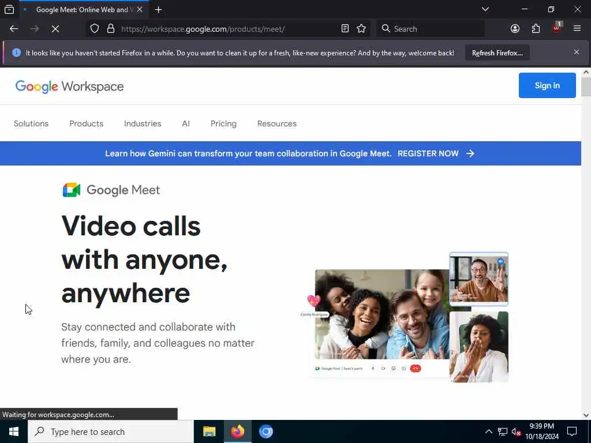
Task: Click the Refresh Firefox... button
Action: 497,52
